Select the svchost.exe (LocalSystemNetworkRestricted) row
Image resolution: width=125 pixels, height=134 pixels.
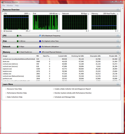click(60, 59)
